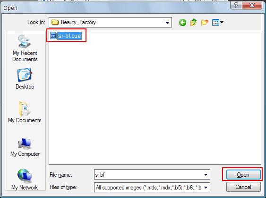Create a new folder
This screenshot has height=198, width=266.
(205, 22)
